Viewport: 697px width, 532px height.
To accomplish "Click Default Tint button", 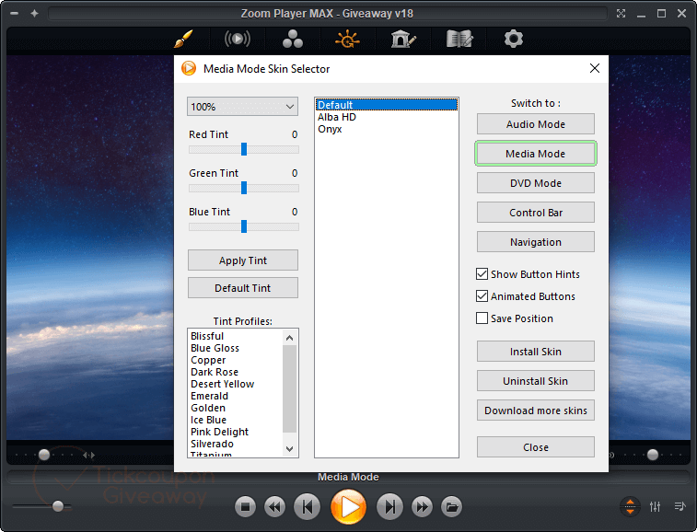I will (243, 288).
